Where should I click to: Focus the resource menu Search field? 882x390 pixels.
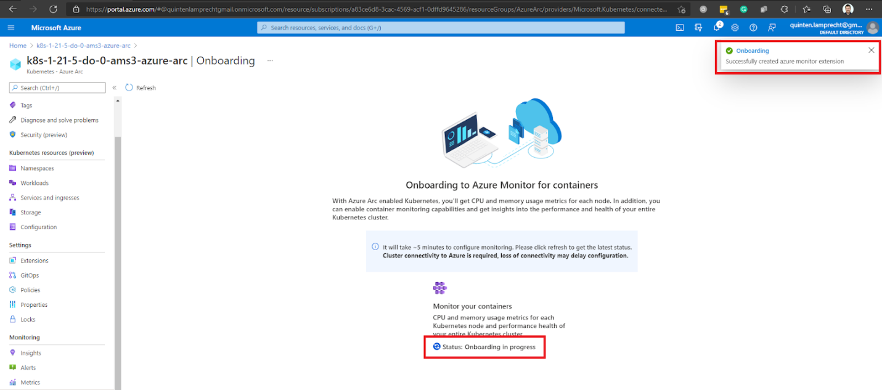(x=57, y=88)
